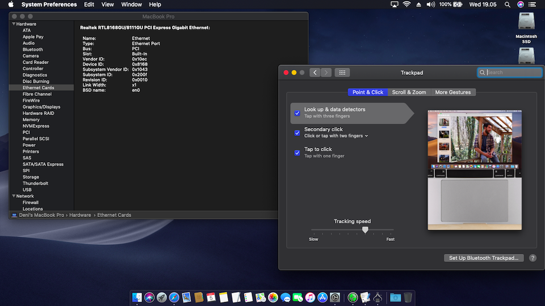Image resolution: width=545 pixels, height=306 pixels.
Task: Open the help question mark button
Action: pyautogui.click(x=533, y=258)
